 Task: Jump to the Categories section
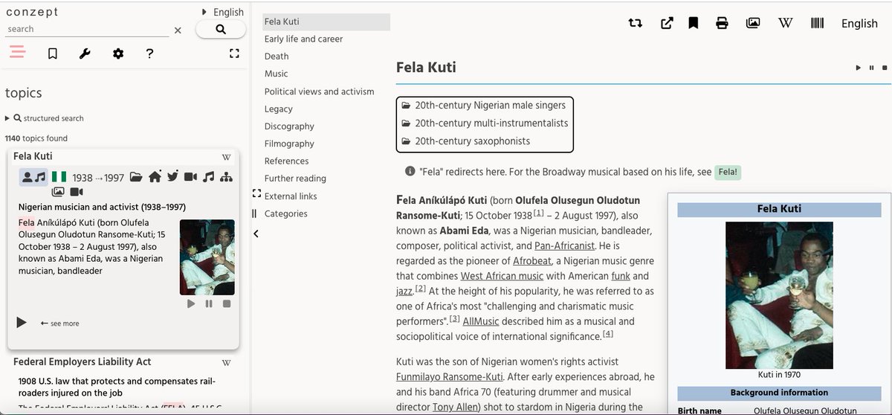[x=286, y=213]
